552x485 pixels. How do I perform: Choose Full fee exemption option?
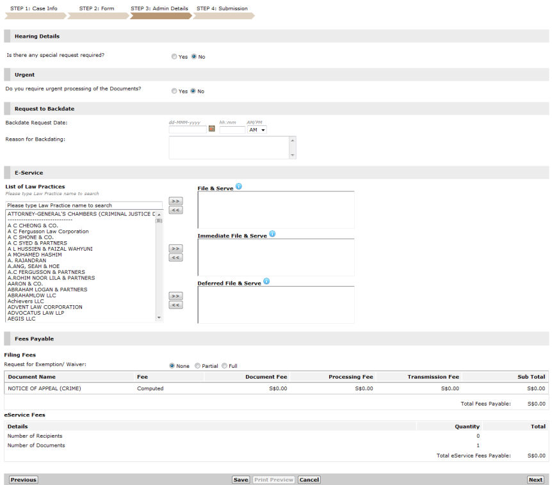tap(224, 366)
